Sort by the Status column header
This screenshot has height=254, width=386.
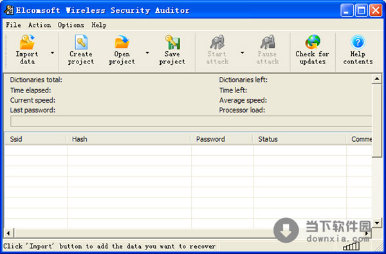coord(299,139)
